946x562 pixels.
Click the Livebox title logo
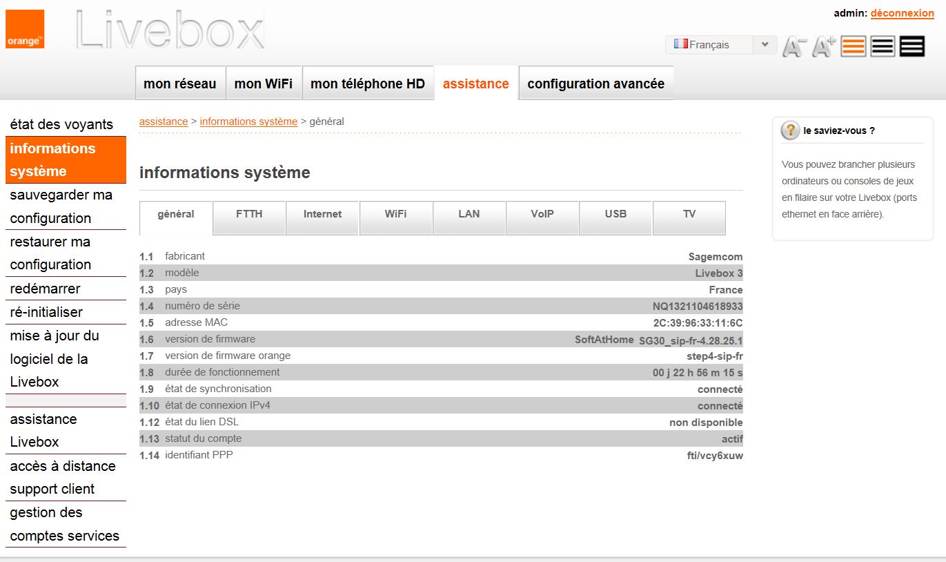point(170,30)
